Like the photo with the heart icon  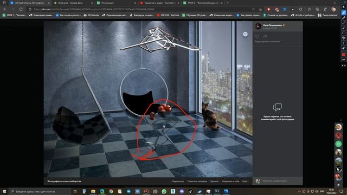[x=257, y=36]
